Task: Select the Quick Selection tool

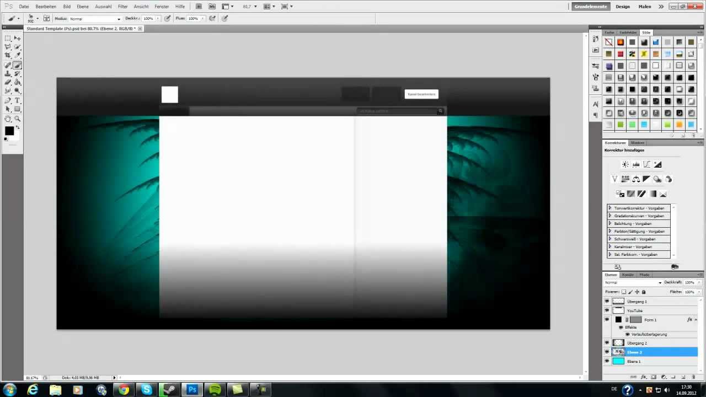Action: (18, 47)
